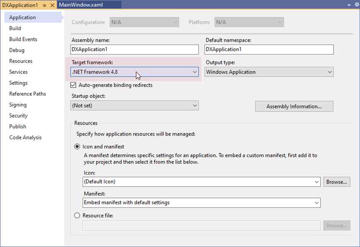Browse for an icon file

pos(336,182)
